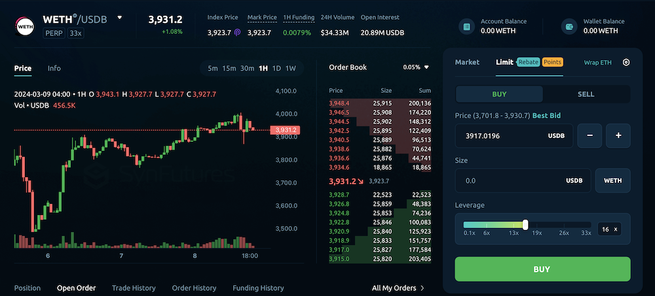Click the Points badge
The height and width of the screenshot is (296, 655).
click(553, 62)
